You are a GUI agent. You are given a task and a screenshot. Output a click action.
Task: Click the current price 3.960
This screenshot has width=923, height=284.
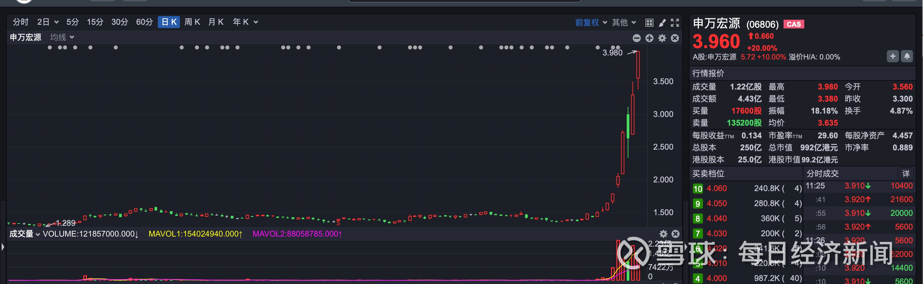click(716, 41)
